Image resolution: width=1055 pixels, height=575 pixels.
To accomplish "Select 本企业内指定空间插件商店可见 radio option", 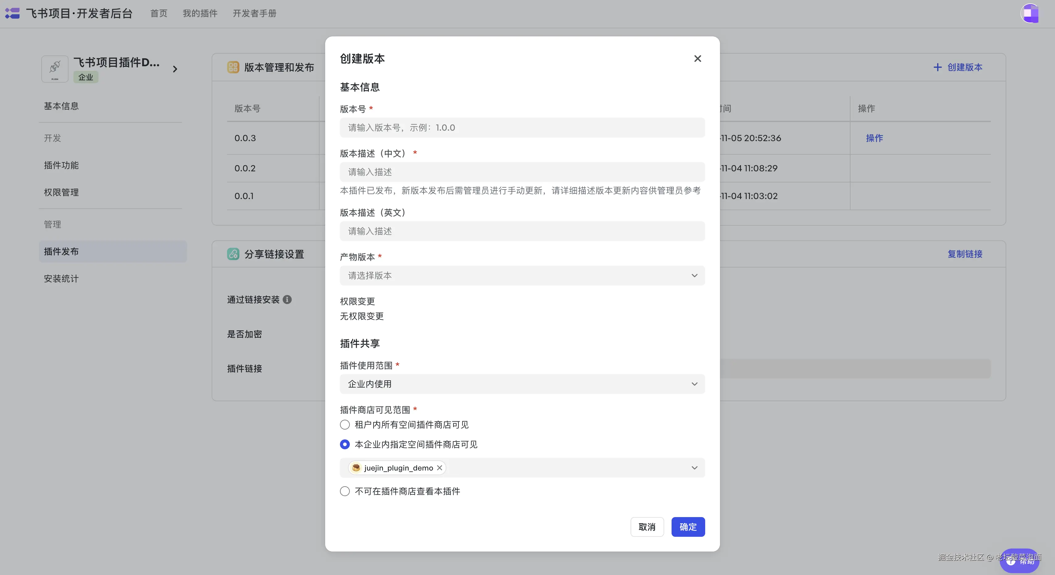I will click(345, 444).
